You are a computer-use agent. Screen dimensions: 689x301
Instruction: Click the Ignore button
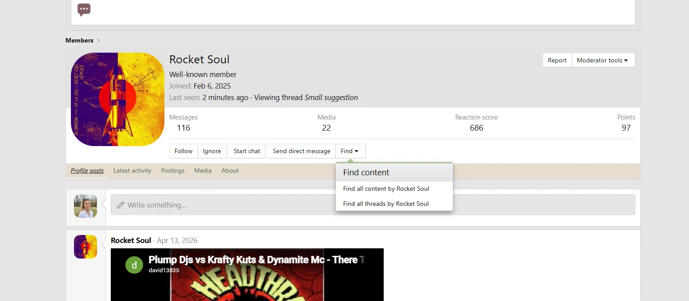(212, 151)
